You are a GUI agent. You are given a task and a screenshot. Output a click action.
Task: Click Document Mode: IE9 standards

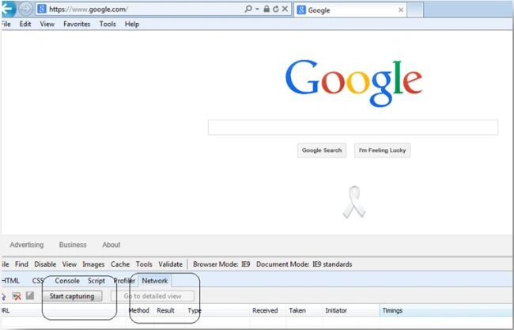tap(304, 264)
